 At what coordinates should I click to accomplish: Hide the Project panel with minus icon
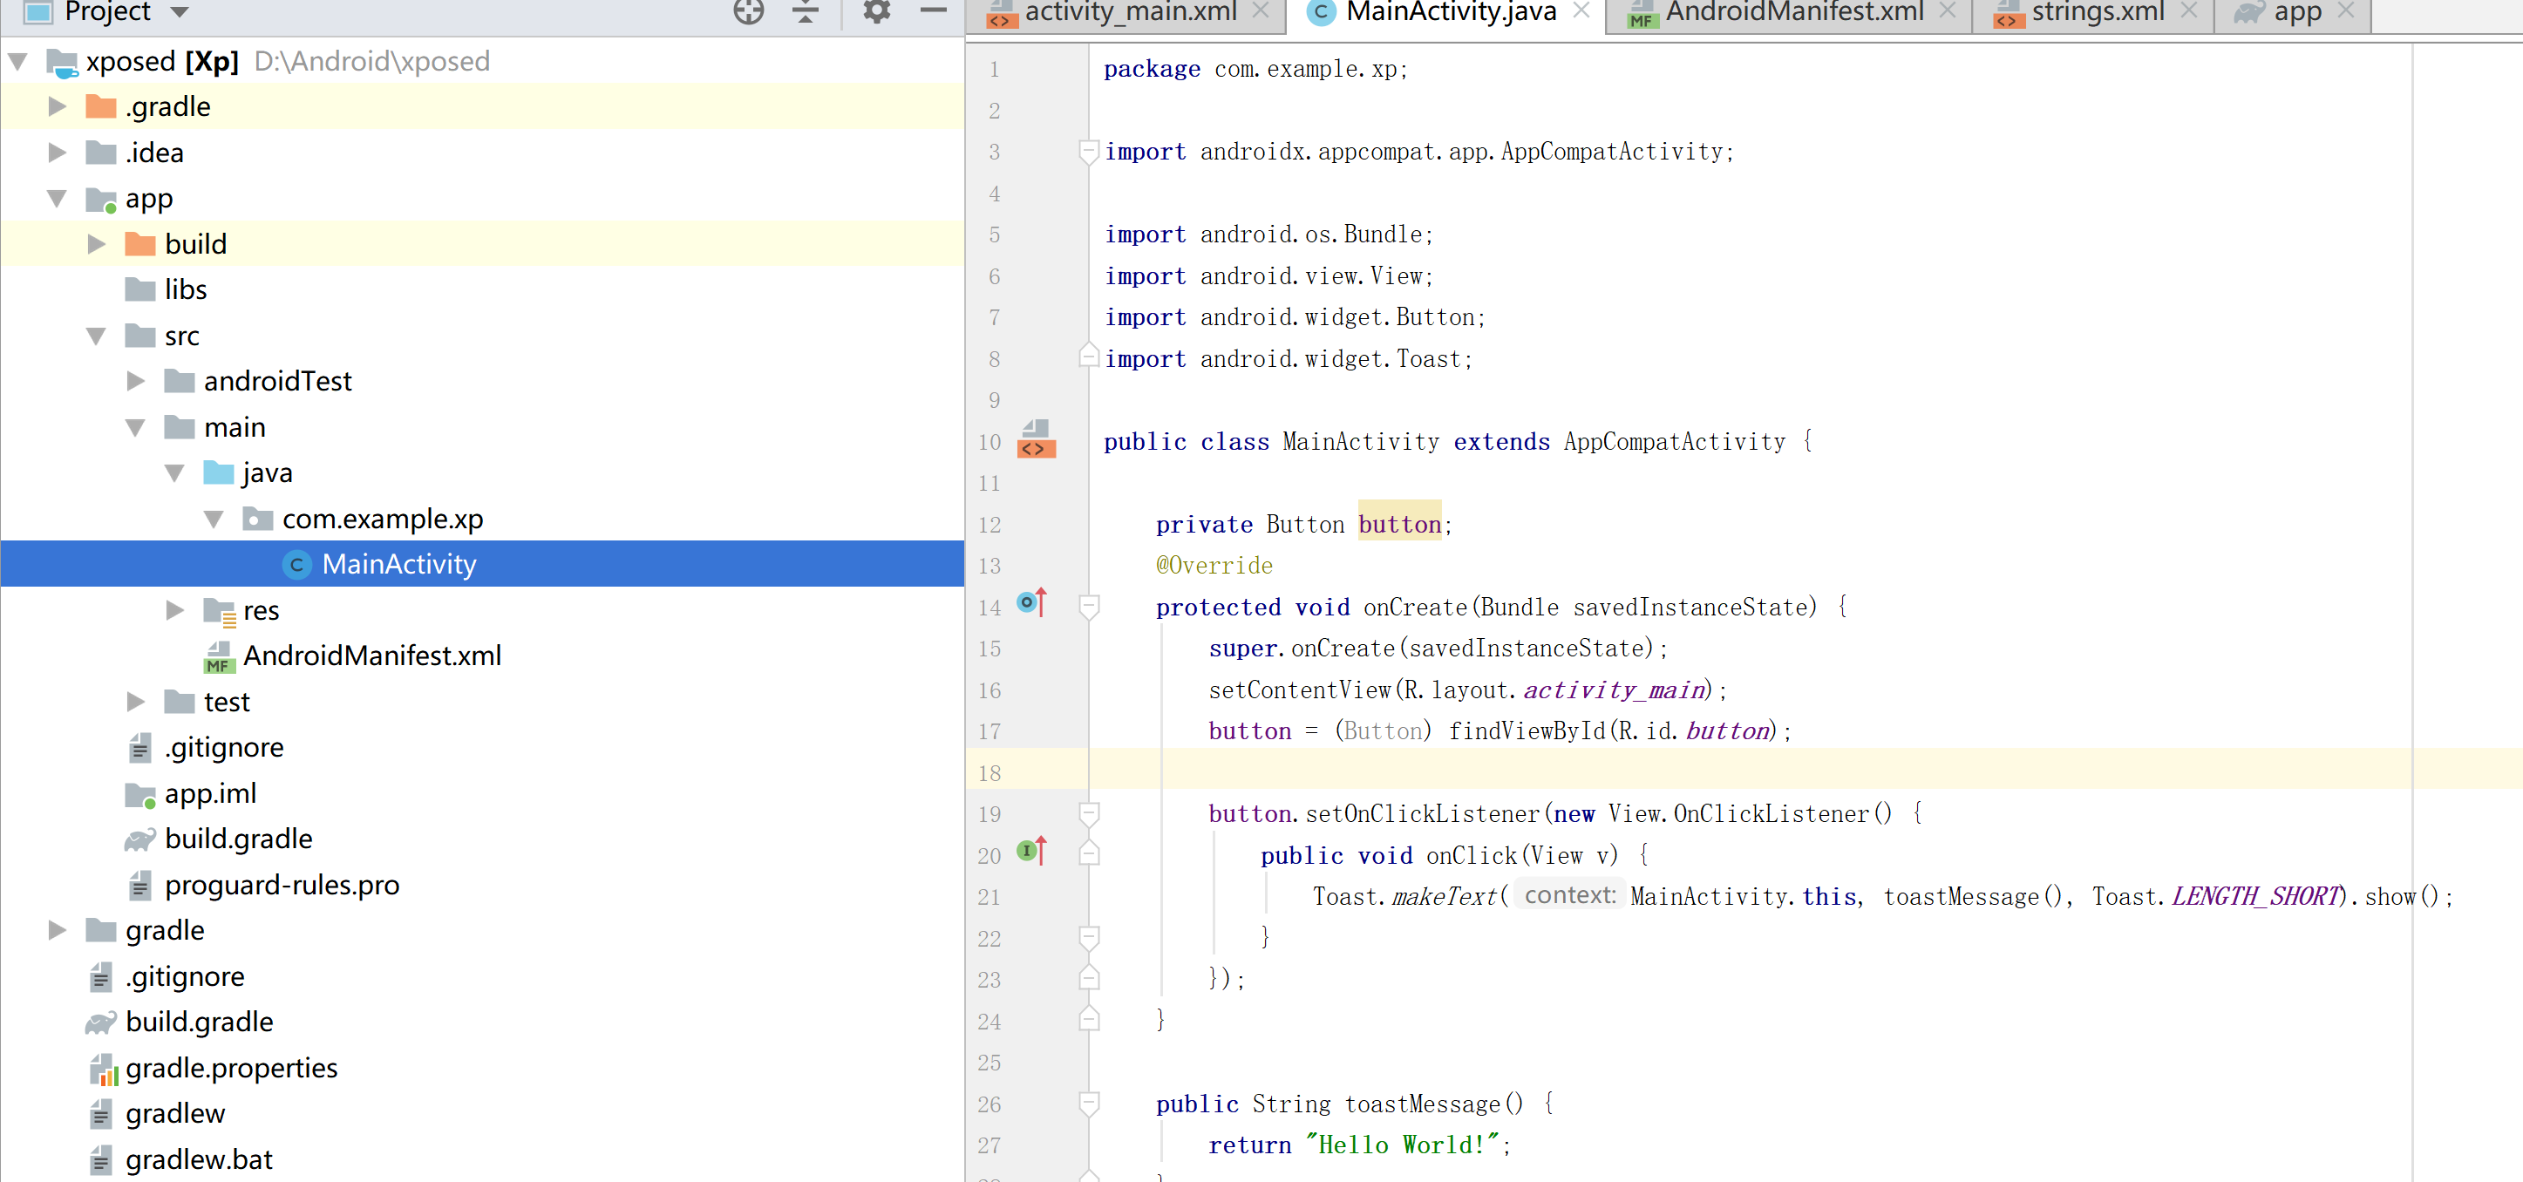point(934,11)
